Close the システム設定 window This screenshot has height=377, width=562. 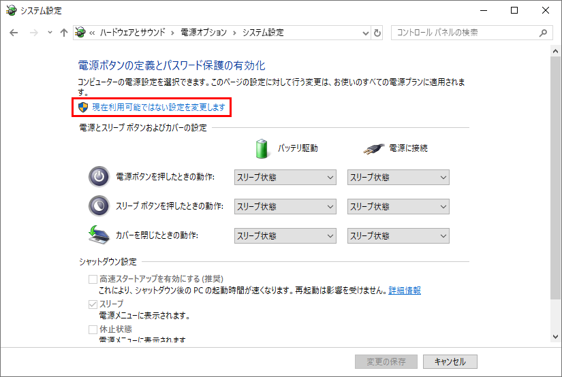tap(546, 10)
